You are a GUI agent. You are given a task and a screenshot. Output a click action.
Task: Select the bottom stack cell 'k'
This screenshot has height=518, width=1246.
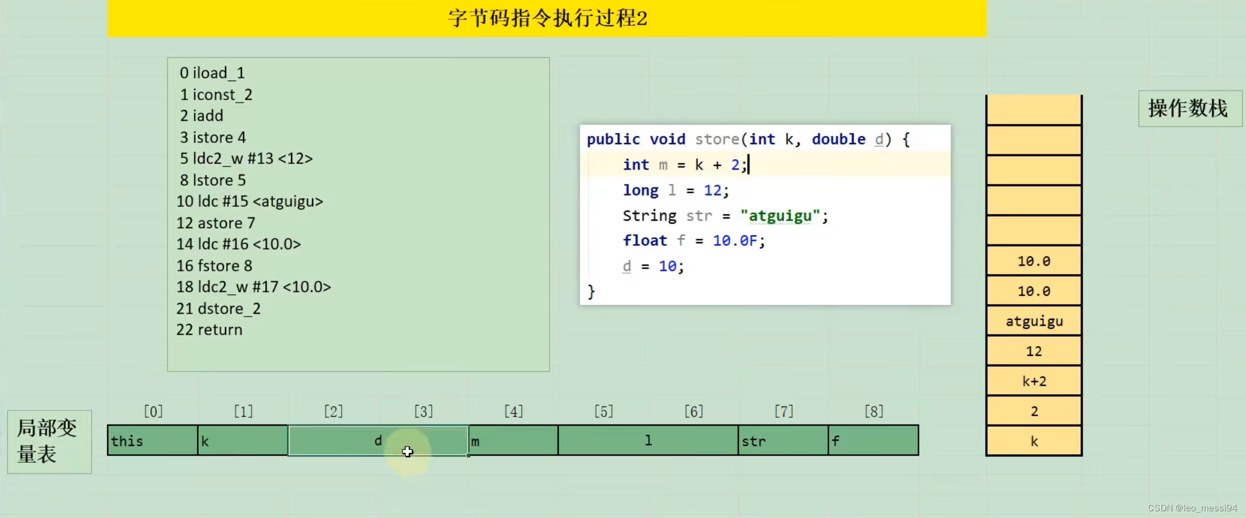coord(1034,441)
